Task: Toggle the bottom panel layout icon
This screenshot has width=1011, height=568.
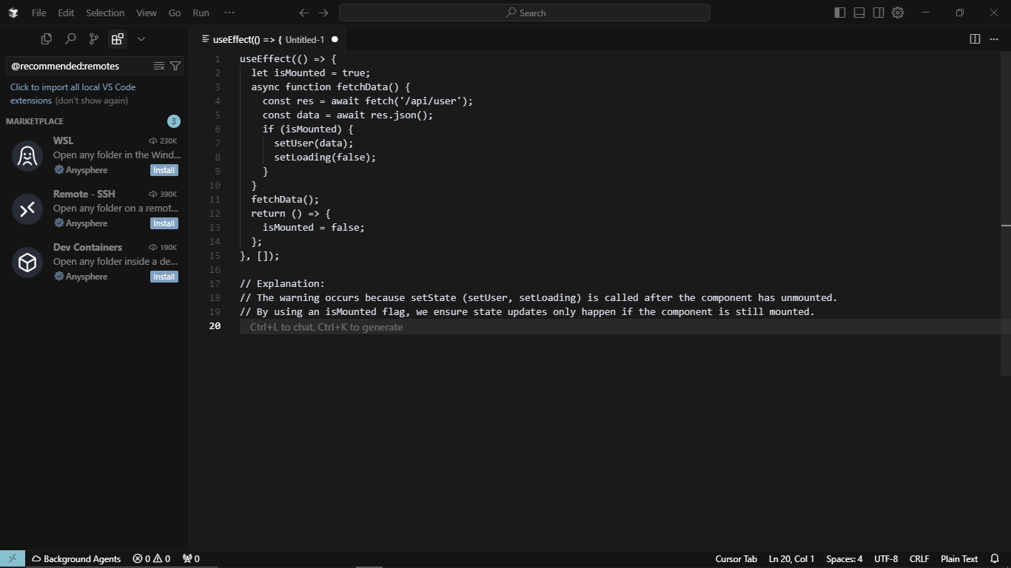Action: 859,13
